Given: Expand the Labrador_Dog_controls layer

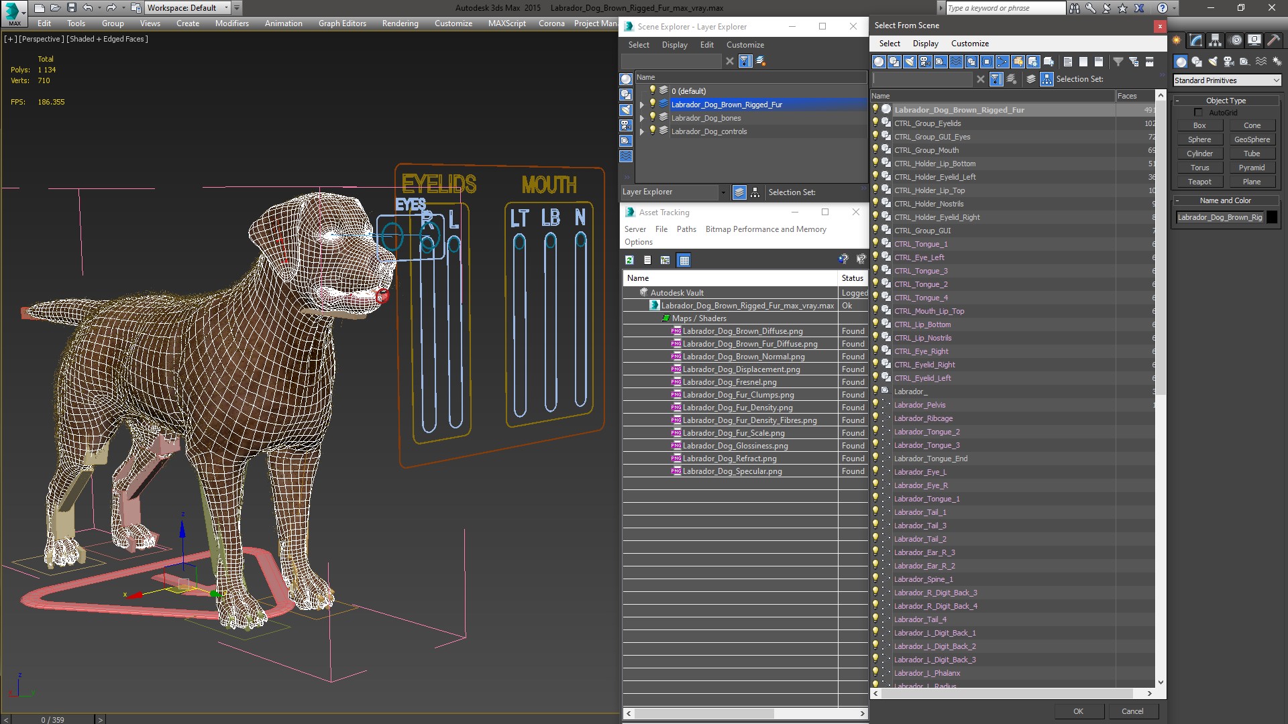Looking at the screenshot, I should pos(642,131).
